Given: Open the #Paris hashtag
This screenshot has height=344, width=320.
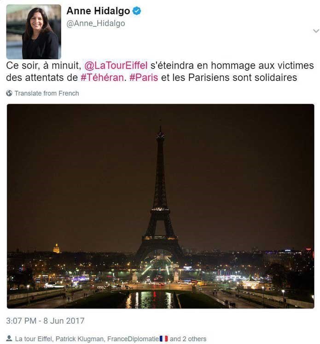Looking at the screenshot, I should point(144,77).
